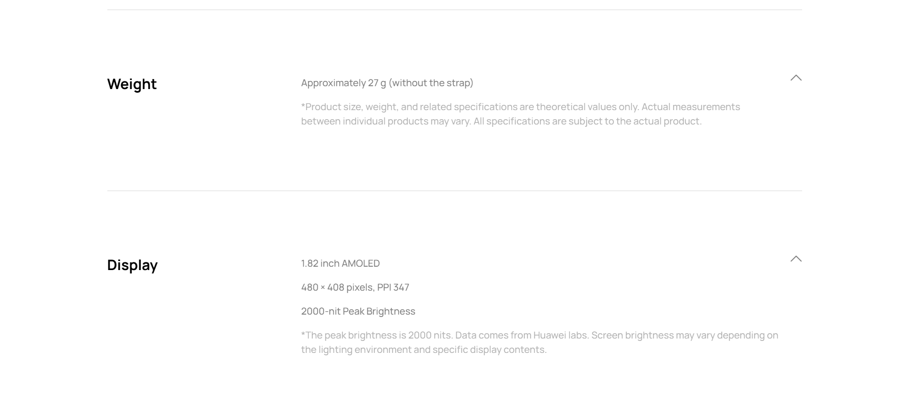Click the divider line between Weight and Display
The width and height of the screenshot is (909, 407).
click(454, 191)
